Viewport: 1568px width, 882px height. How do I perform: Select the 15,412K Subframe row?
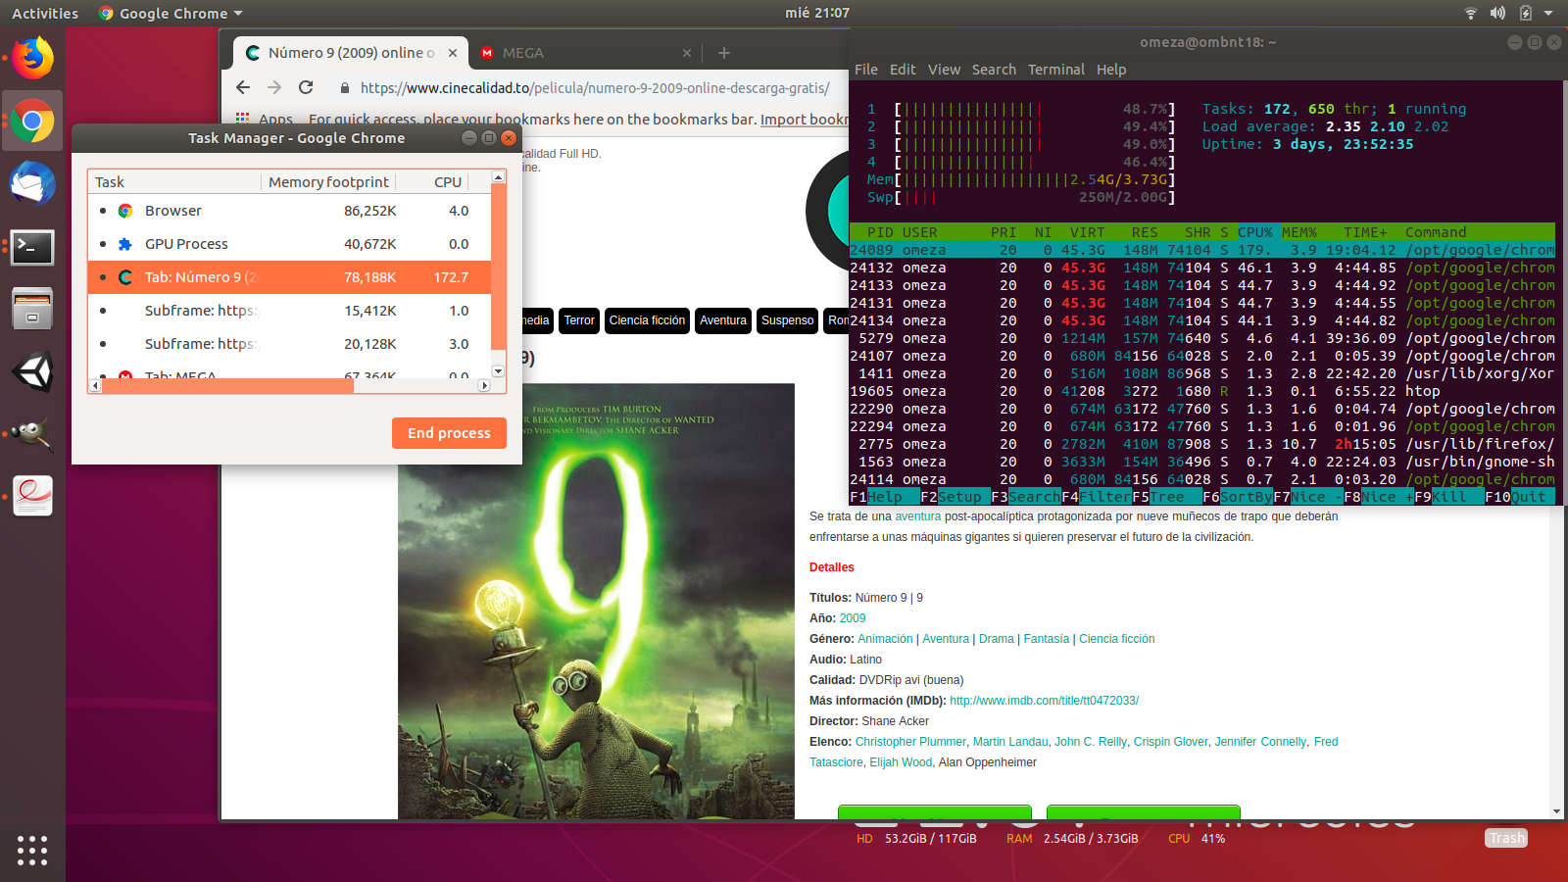289,311
